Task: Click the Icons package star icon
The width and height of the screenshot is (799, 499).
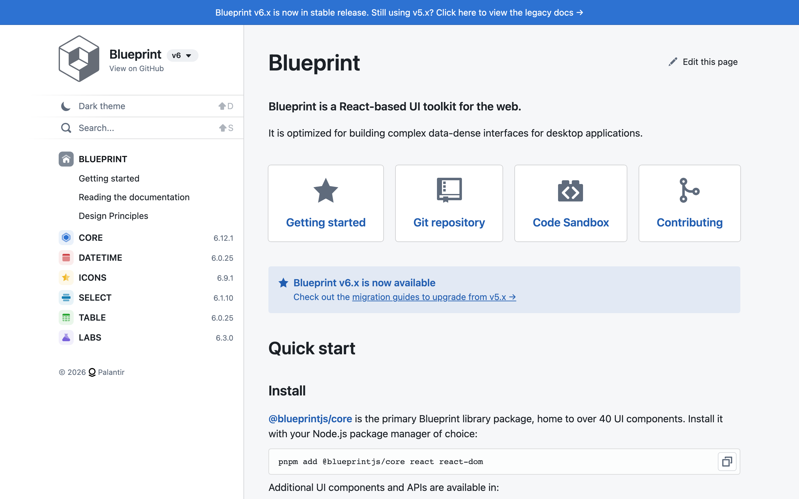Action: click(x=66, y=278)
